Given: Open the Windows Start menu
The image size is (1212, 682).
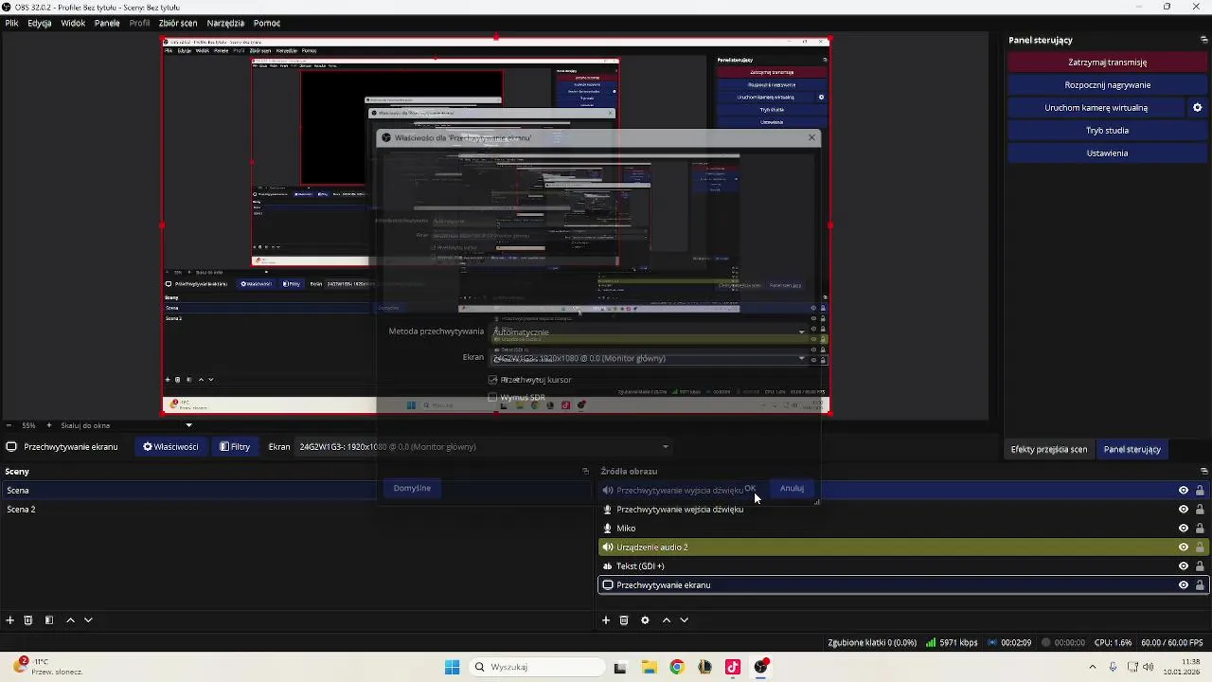Looking at the screenshot, I should (452, 667).
